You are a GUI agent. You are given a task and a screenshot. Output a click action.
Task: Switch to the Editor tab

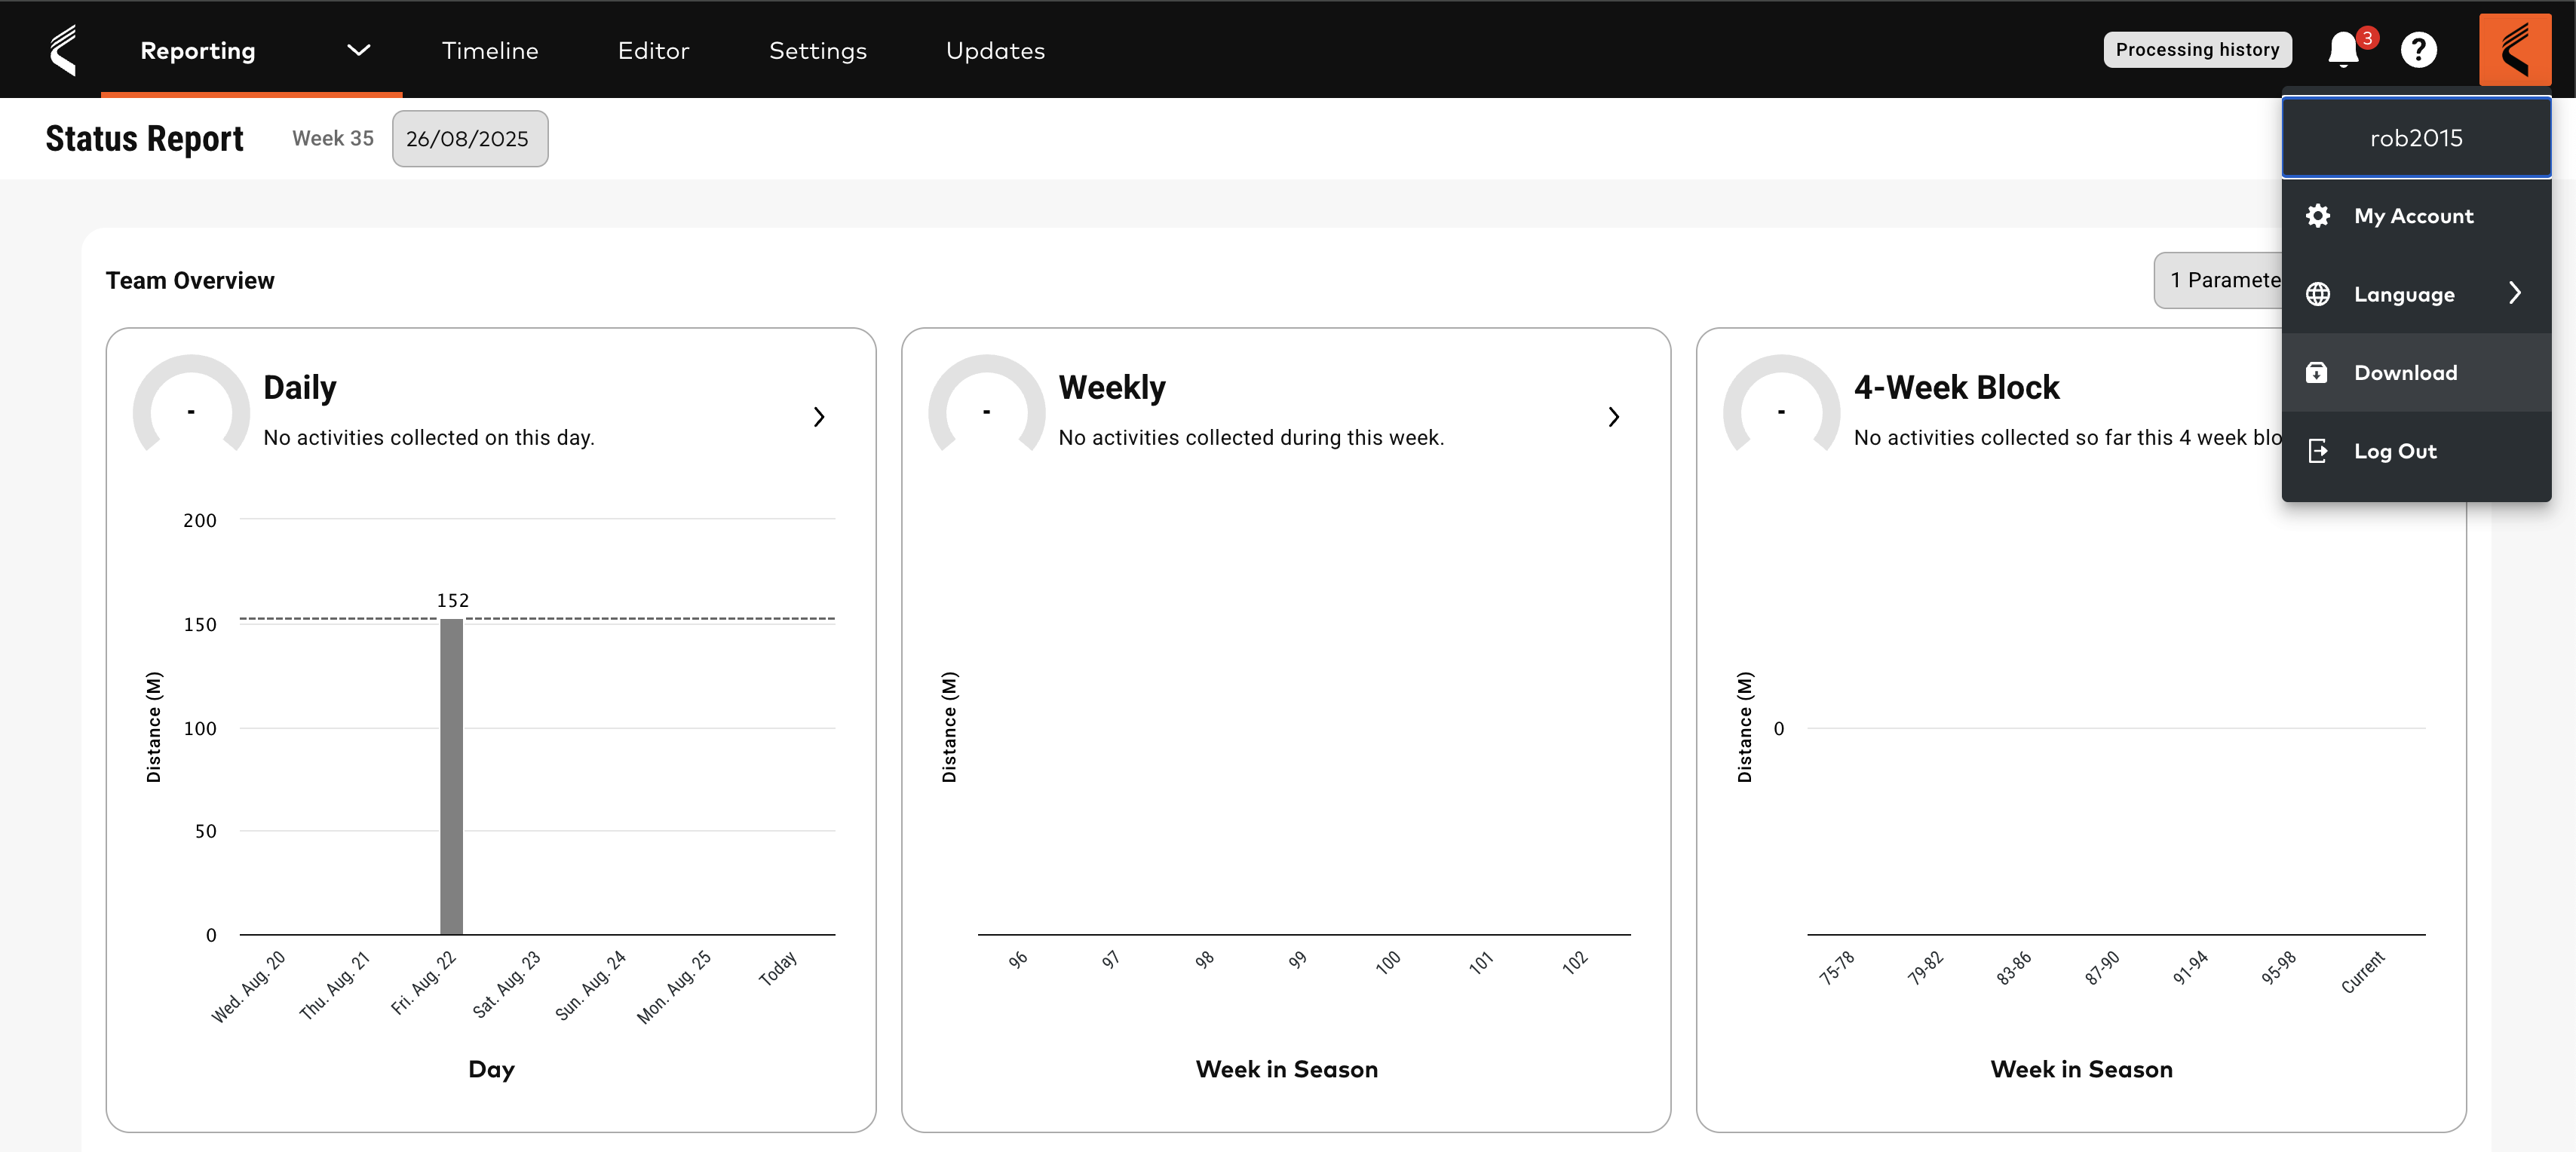(x=654, y=50)
